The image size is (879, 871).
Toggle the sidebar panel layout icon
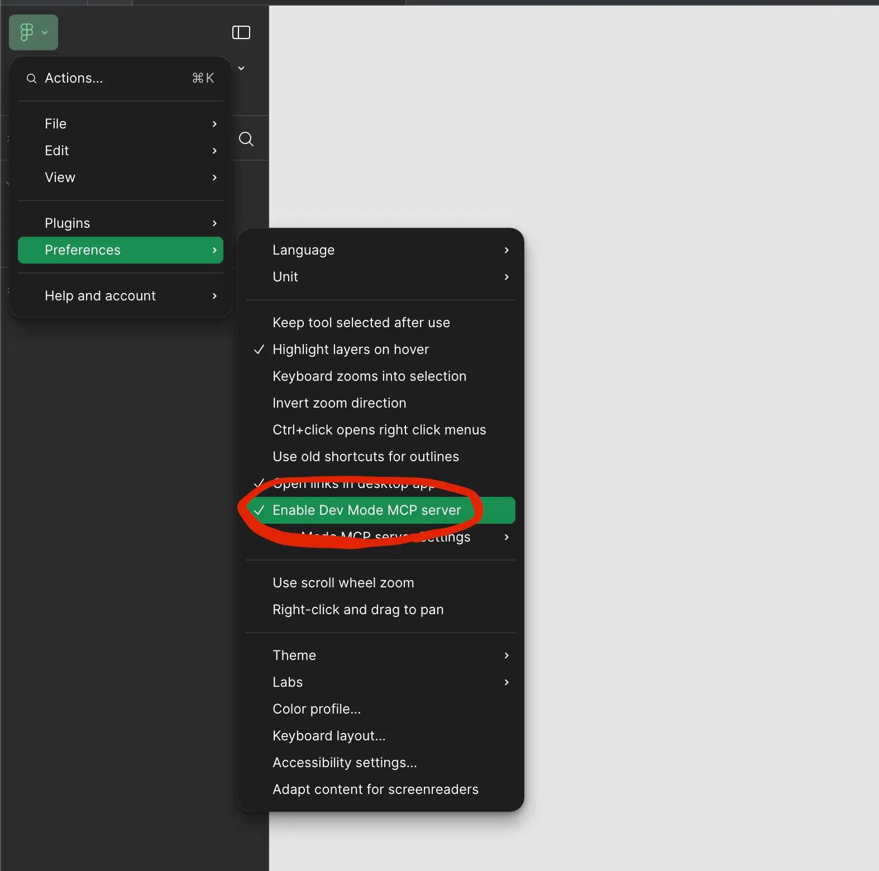point(241,32)
